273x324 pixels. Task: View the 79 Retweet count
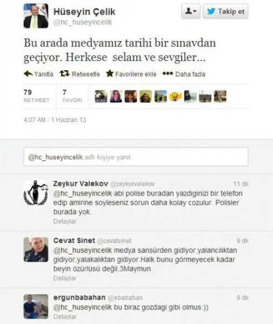[x=36, y=96]
